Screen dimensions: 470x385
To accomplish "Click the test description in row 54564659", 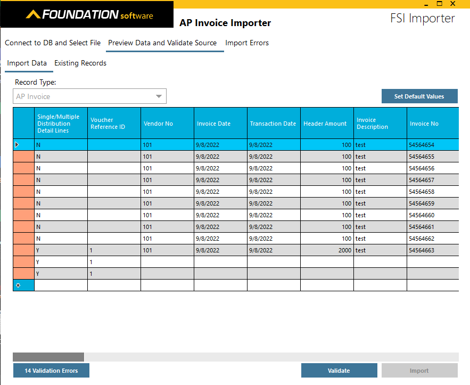I will [380, 203].
